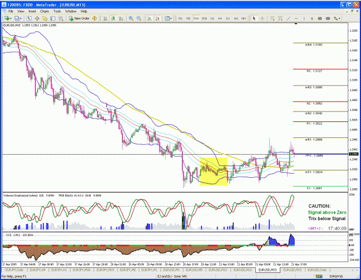Select the Trendline drawing tool
The width and height of the screenshot is (361, 280).
point(288,18)
